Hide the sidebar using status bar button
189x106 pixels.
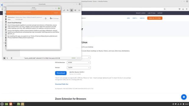pyautogui.click(x=12, y=58)
